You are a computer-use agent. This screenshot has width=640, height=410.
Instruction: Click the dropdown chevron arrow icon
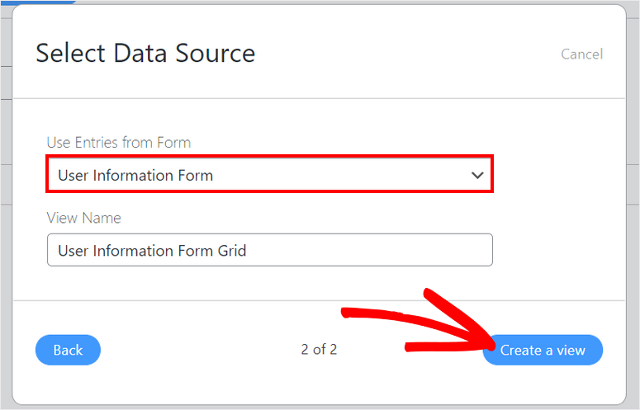[x=476, y=175]
